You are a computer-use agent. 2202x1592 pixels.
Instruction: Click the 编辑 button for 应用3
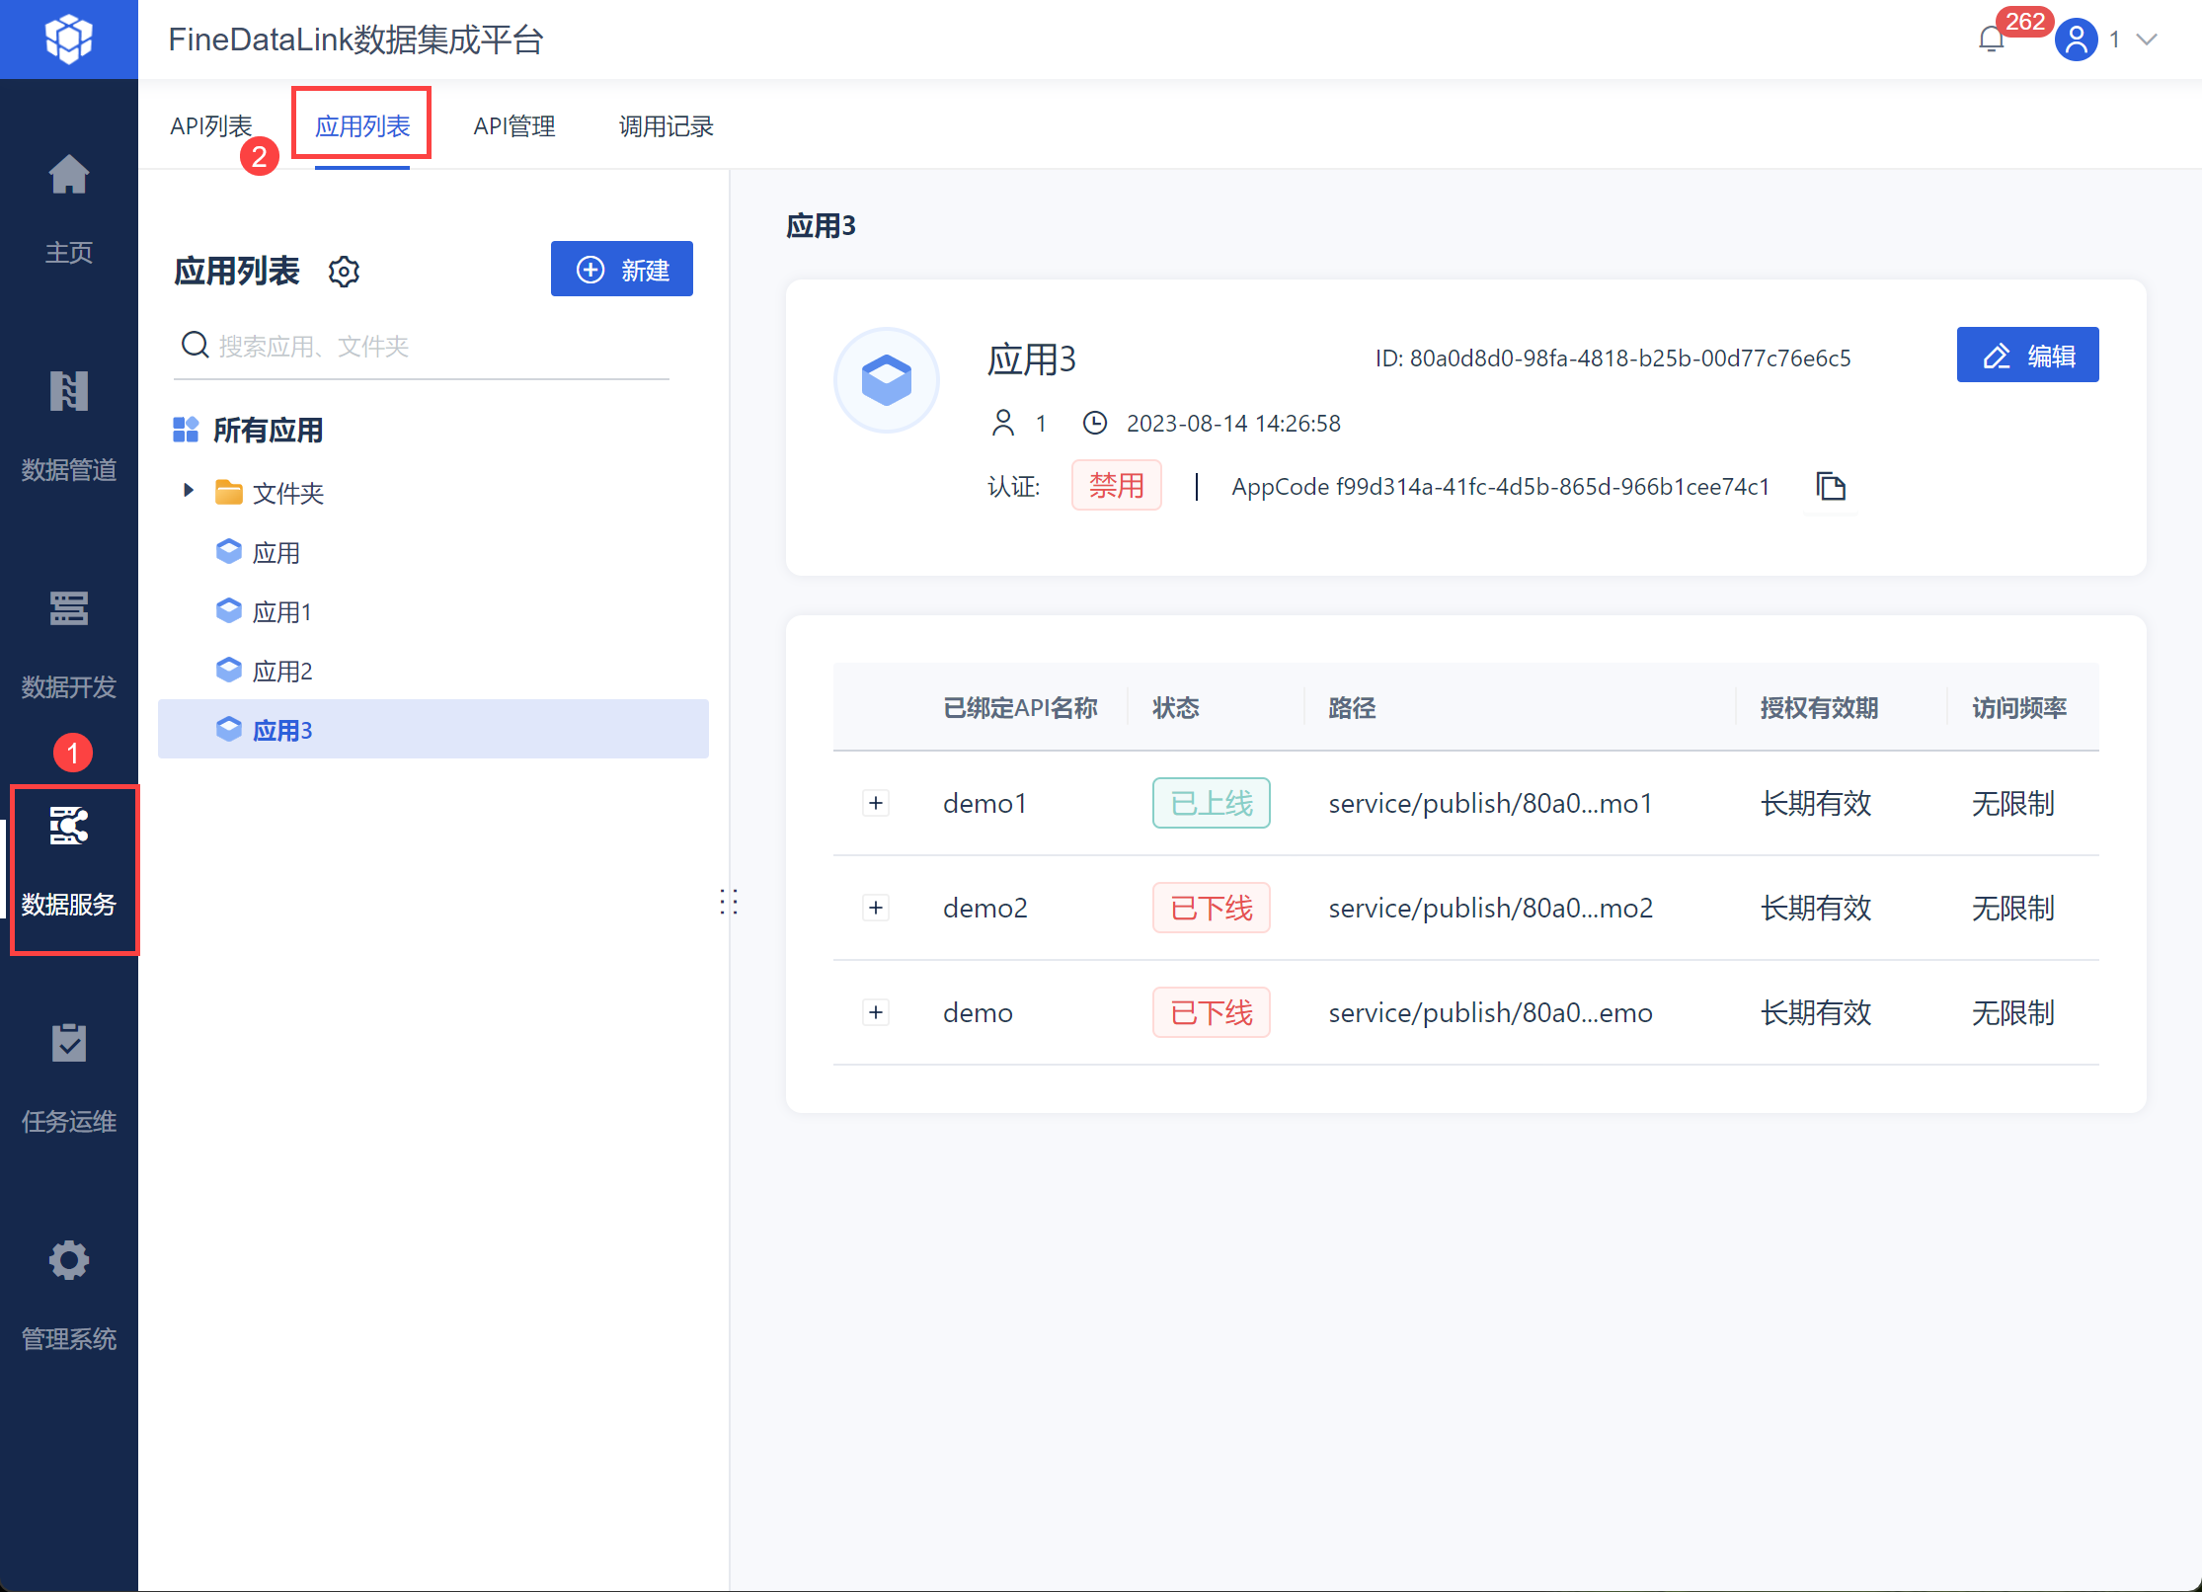(2027, 355)
